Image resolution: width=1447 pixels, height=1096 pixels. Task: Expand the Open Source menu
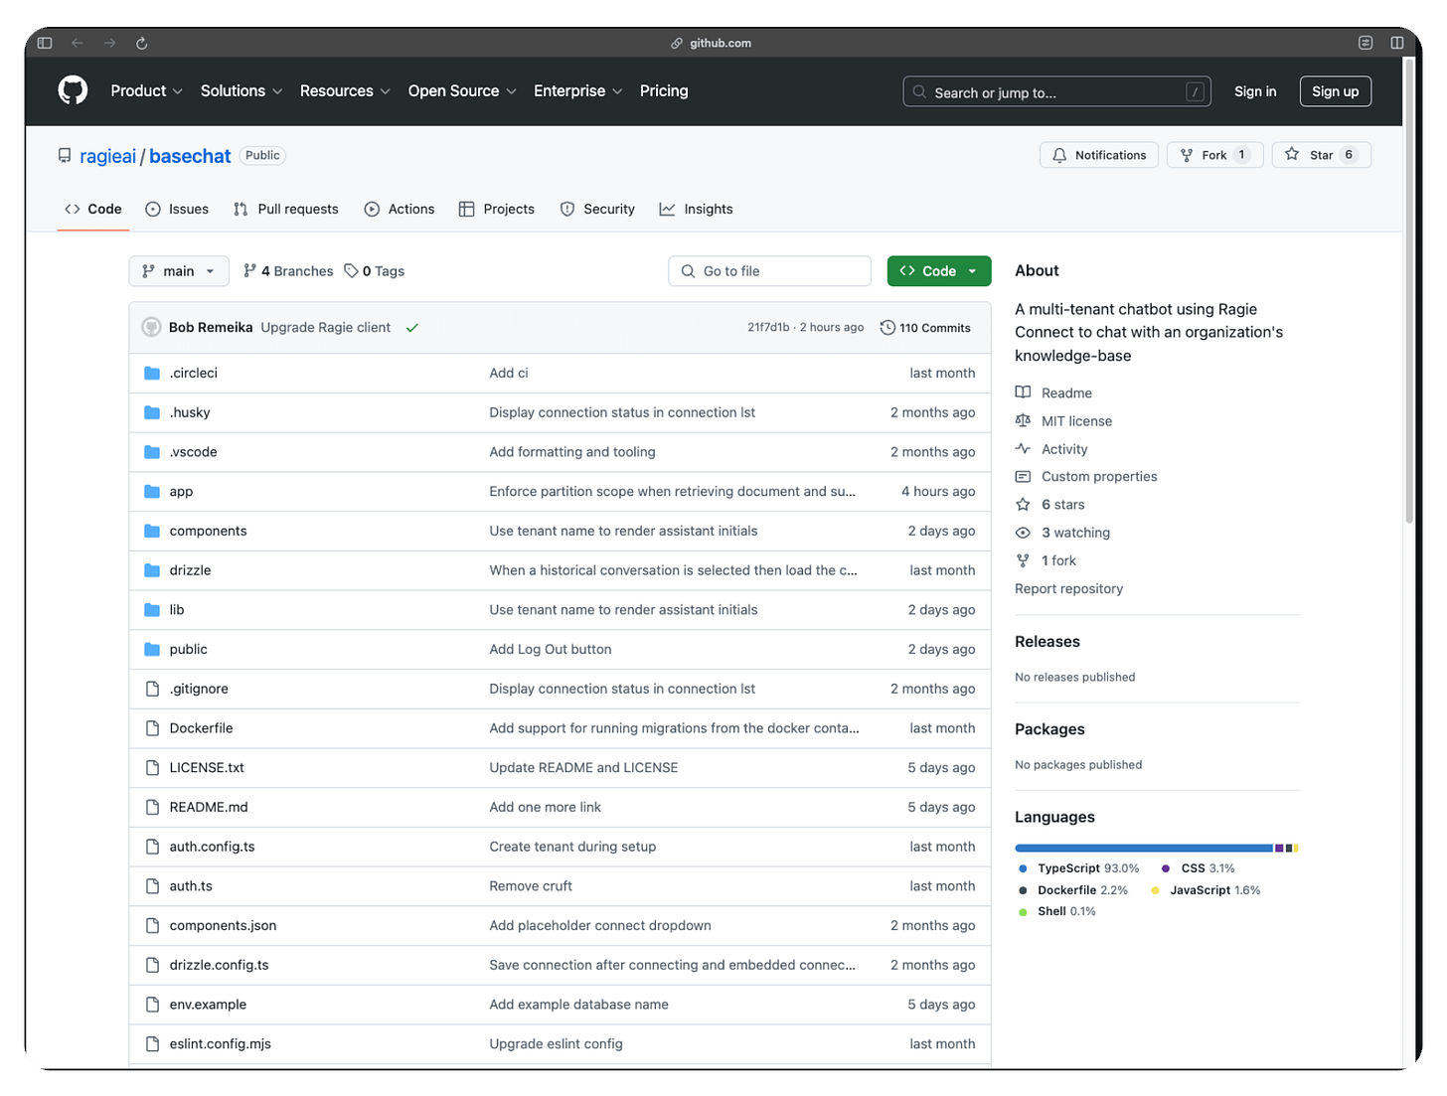click(462, 90)
